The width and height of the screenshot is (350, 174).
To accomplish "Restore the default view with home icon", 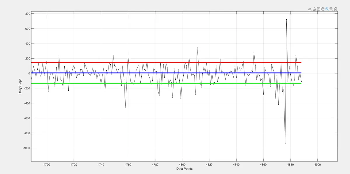I will point(335,9).
